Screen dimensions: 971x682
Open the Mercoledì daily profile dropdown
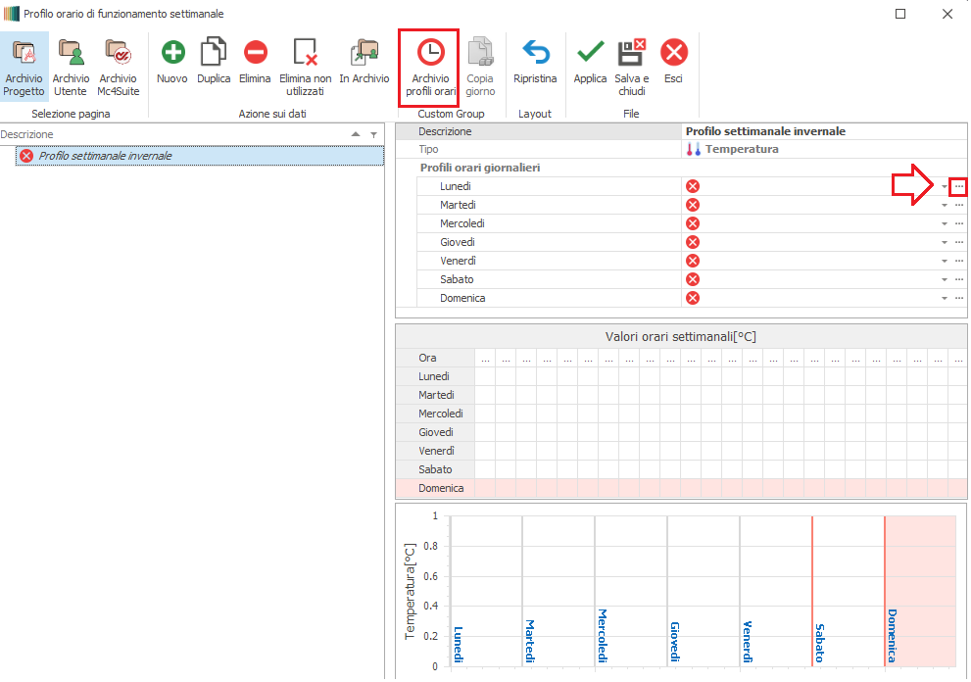click(x=945, y=223)
